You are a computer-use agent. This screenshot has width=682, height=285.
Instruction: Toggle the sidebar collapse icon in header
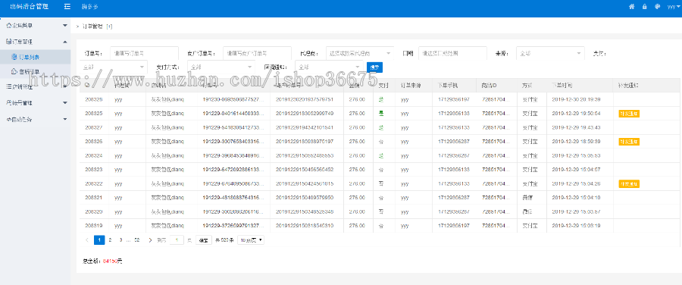(x=67, y=7)
